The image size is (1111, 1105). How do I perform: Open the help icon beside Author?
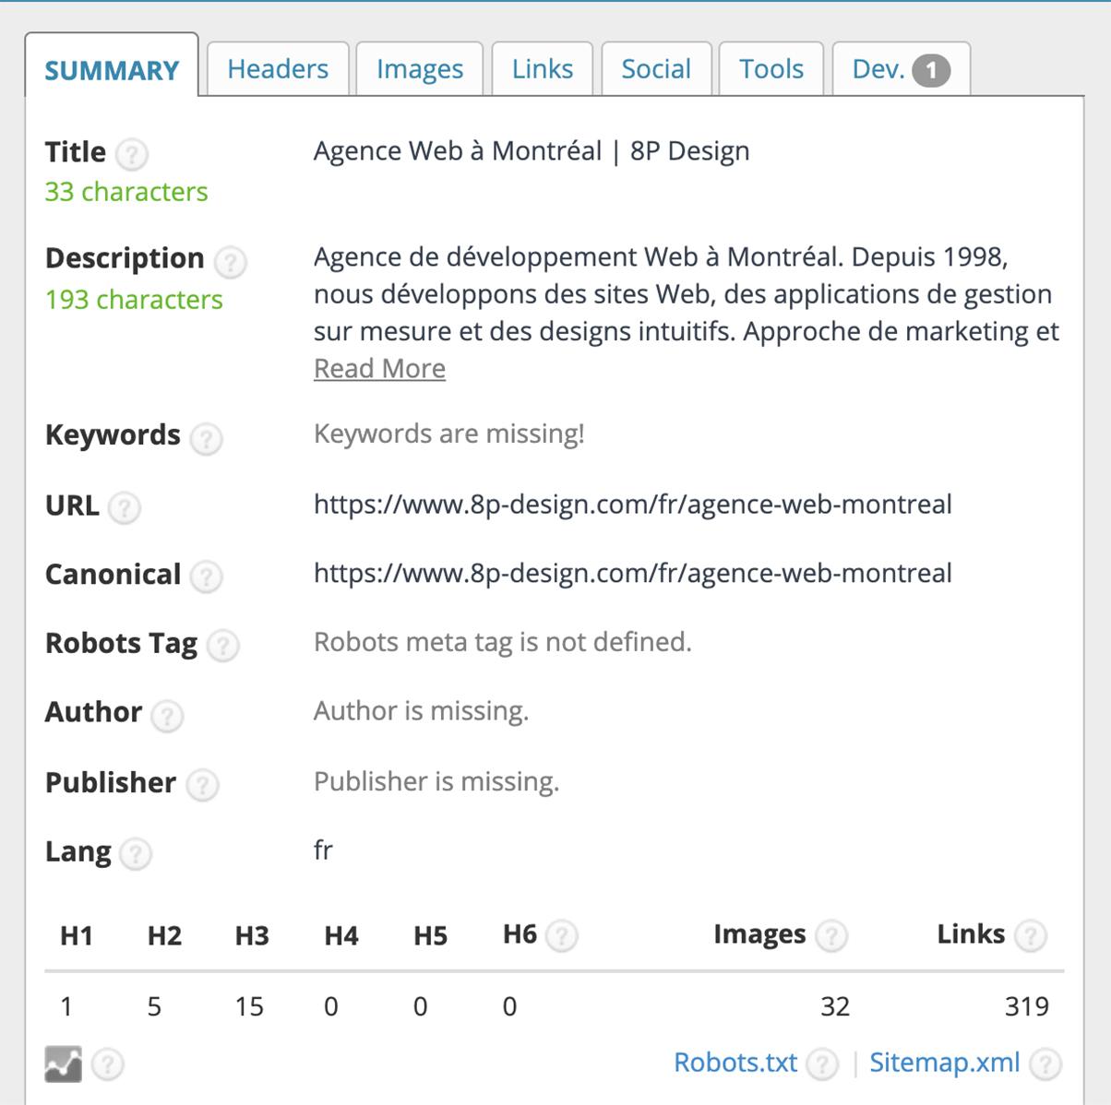click(167, 716)
